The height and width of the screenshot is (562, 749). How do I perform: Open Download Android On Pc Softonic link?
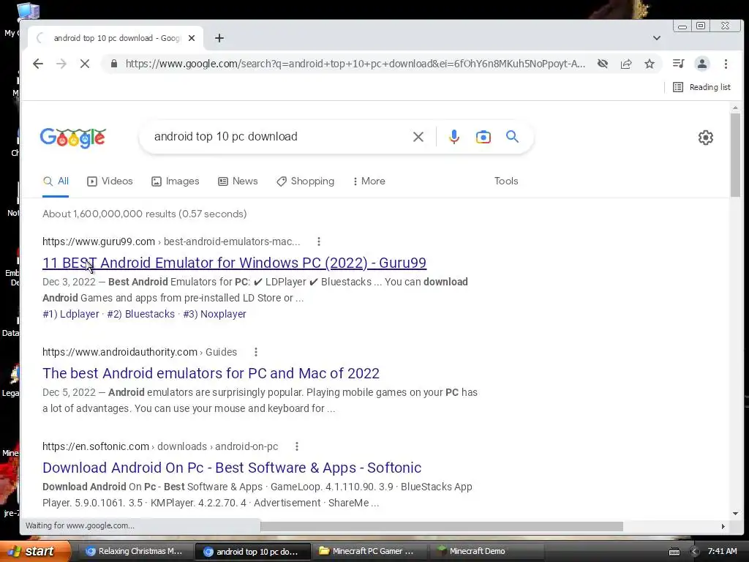(232, 468)
